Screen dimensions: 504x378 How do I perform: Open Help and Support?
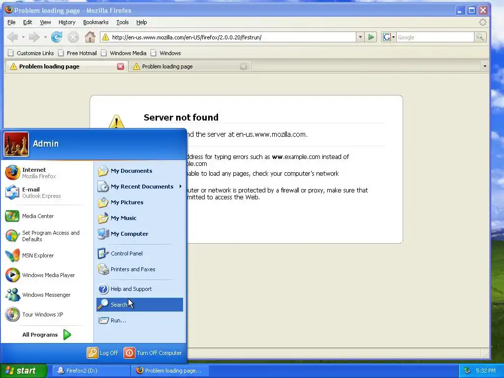(140, 288)
